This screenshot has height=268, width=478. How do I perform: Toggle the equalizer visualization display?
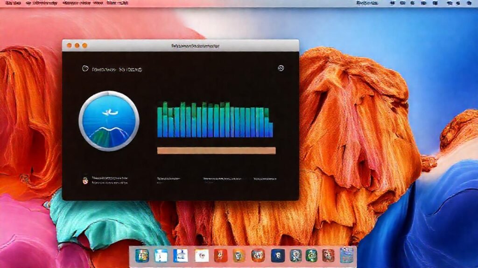point(215,119)
